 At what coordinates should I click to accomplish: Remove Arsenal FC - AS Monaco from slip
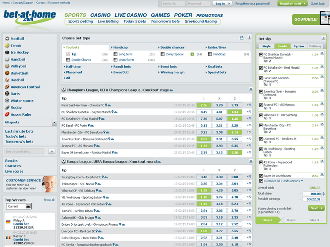point(322,104)
